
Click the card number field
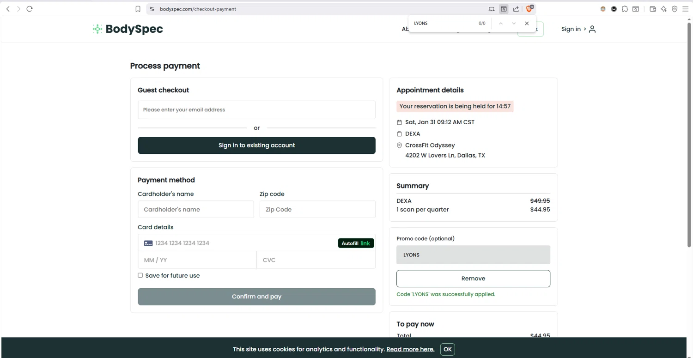240,243
